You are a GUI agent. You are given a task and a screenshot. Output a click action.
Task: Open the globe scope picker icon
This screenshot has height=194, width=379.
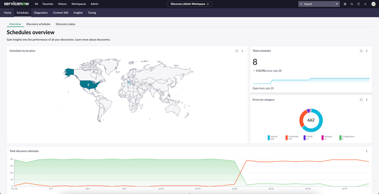pyautogui.click(x=345, y=4)
